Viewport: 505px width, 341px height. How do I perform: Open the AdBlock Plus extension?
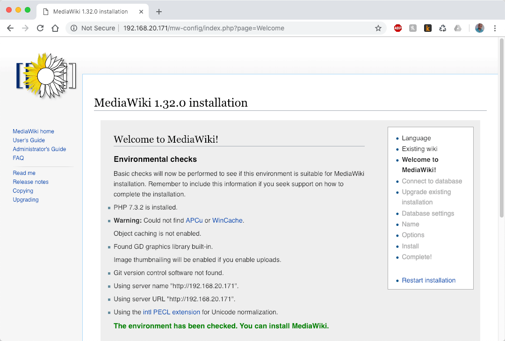pos(398,28)
